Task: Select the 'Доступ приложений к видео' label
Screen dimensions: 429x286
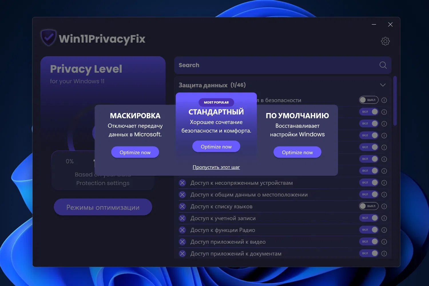Action: click(x=228, y=242)
